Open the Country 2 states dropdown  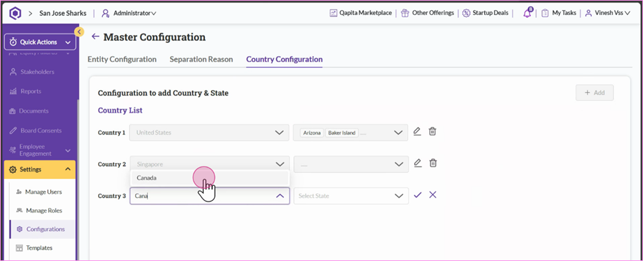[352, 164]
